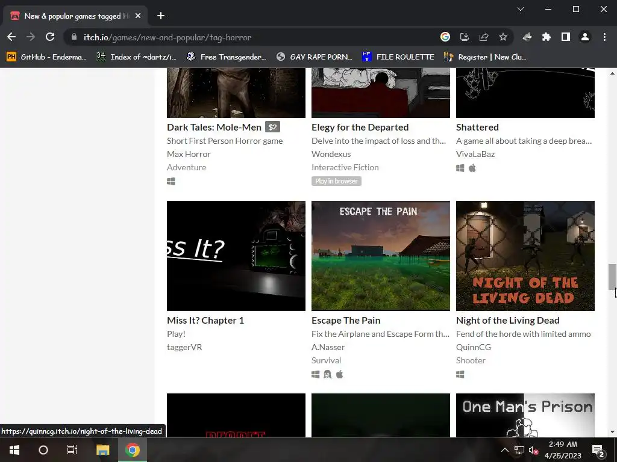Open Index of ~dartz bookmark
This screenshot has height=462, width=617.
137,57
